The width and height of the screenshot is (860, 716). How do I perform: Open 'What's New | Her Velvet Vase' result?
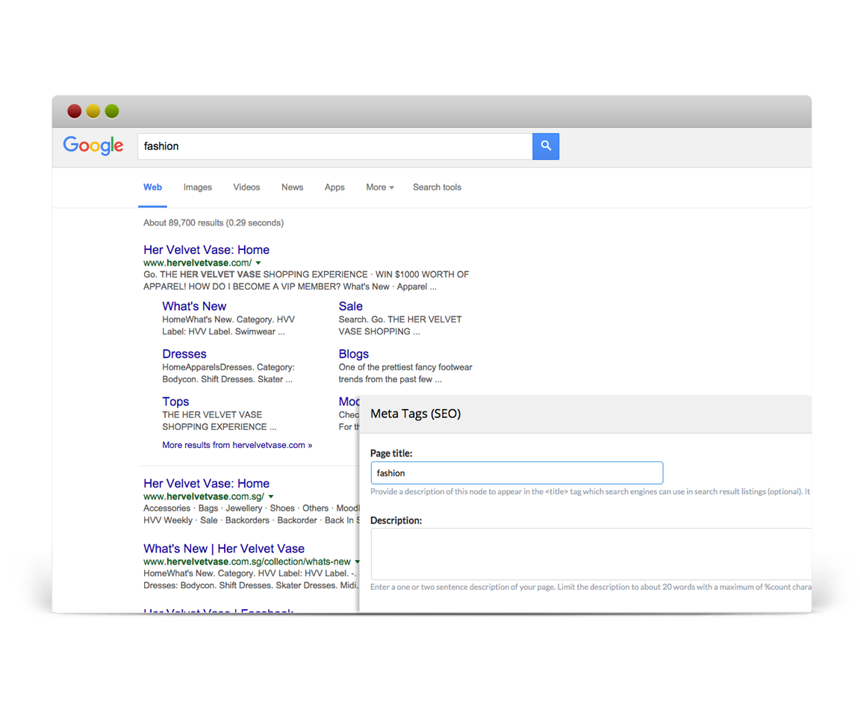pos(224,549)
